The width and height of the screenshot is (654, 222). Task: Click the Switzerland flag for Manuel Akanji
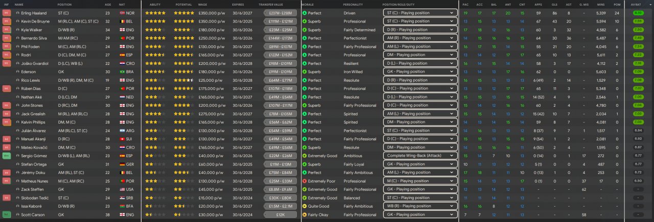click(x=122, y=139)
